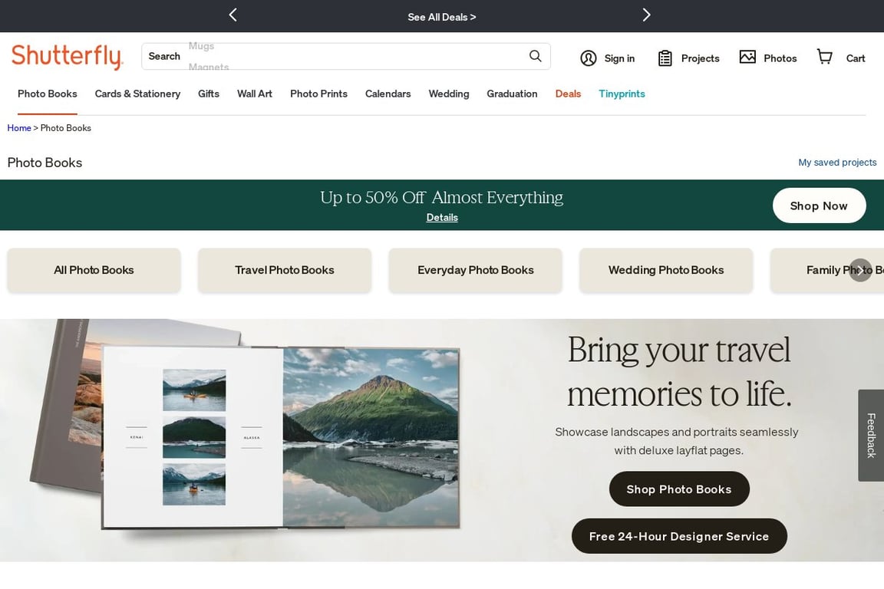Click the Photo Books breadcrumb text
The width and height of the screenshot is (884, 589).
pos(65,128)
